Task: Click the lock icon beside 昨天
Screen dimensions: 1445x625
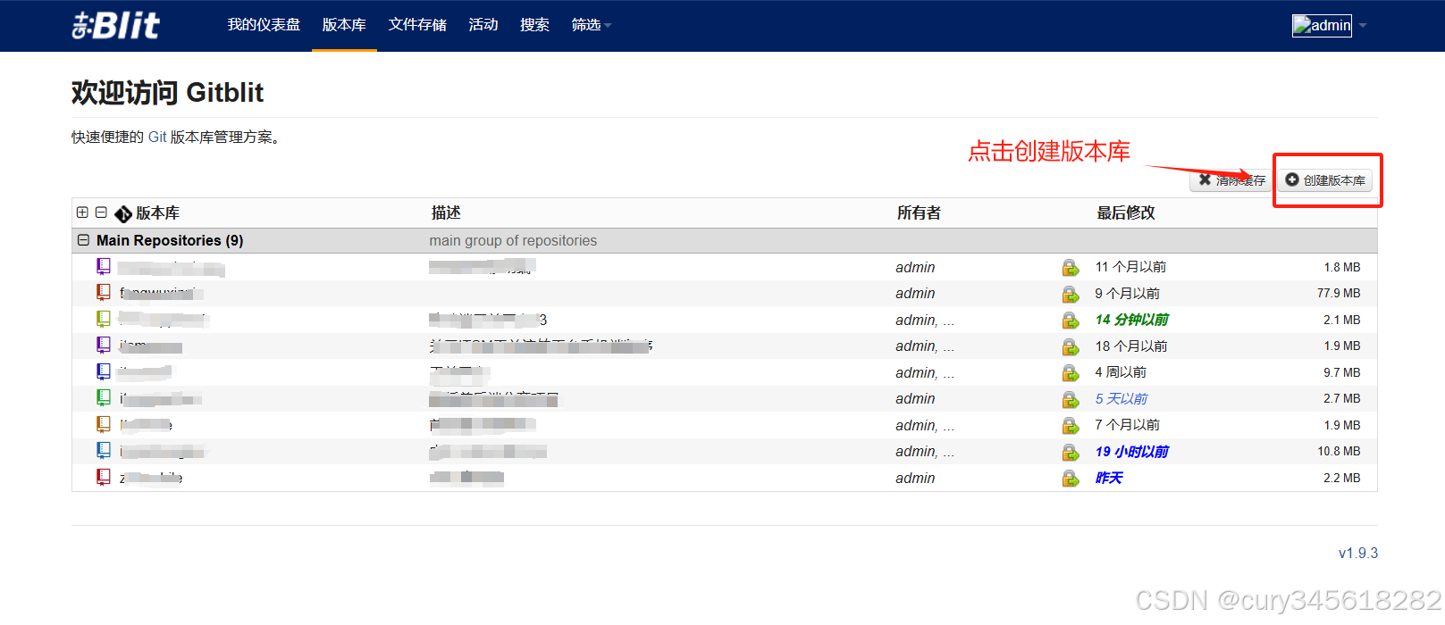Action: (1070, 479)
